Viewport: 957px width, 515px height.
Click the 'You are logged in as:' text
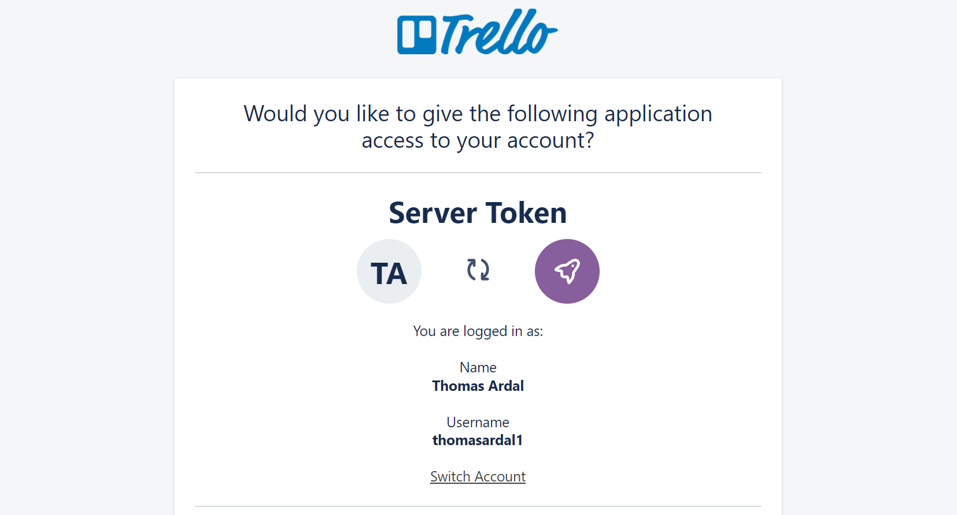(478, 331)
